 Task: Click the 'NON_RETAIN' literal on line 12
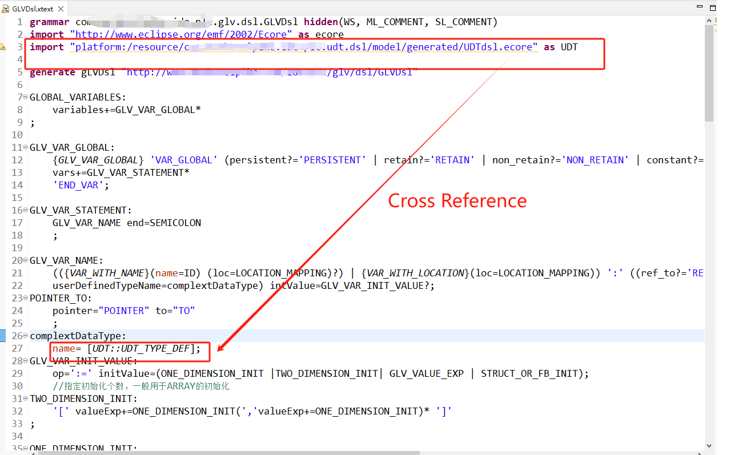coord(595,160)
